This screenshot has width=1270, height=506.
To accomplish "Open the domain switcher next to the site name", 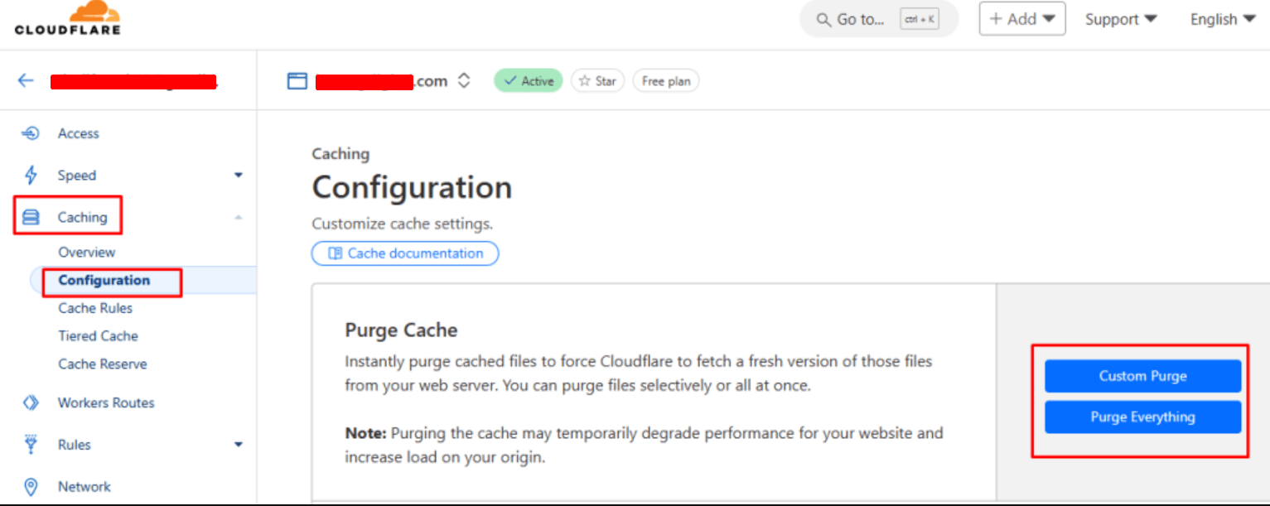I will 465,81.
